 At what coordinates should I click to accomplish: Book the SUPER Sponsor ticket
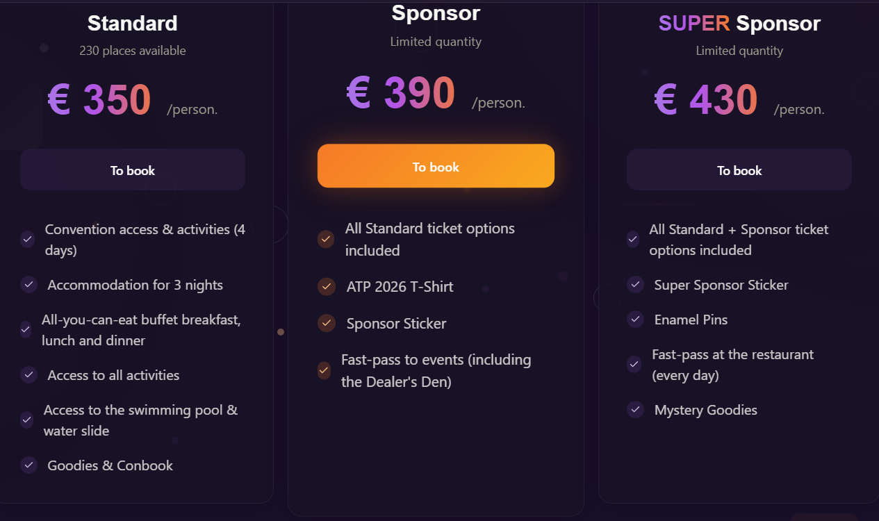739,170
